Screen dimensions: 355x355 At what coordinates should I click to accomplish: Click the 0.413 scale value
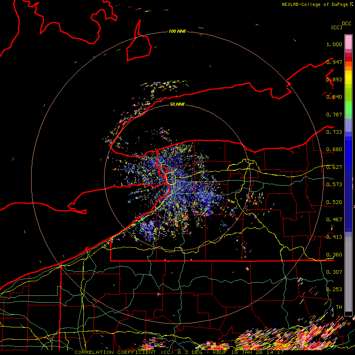click(x=334, y=237)
